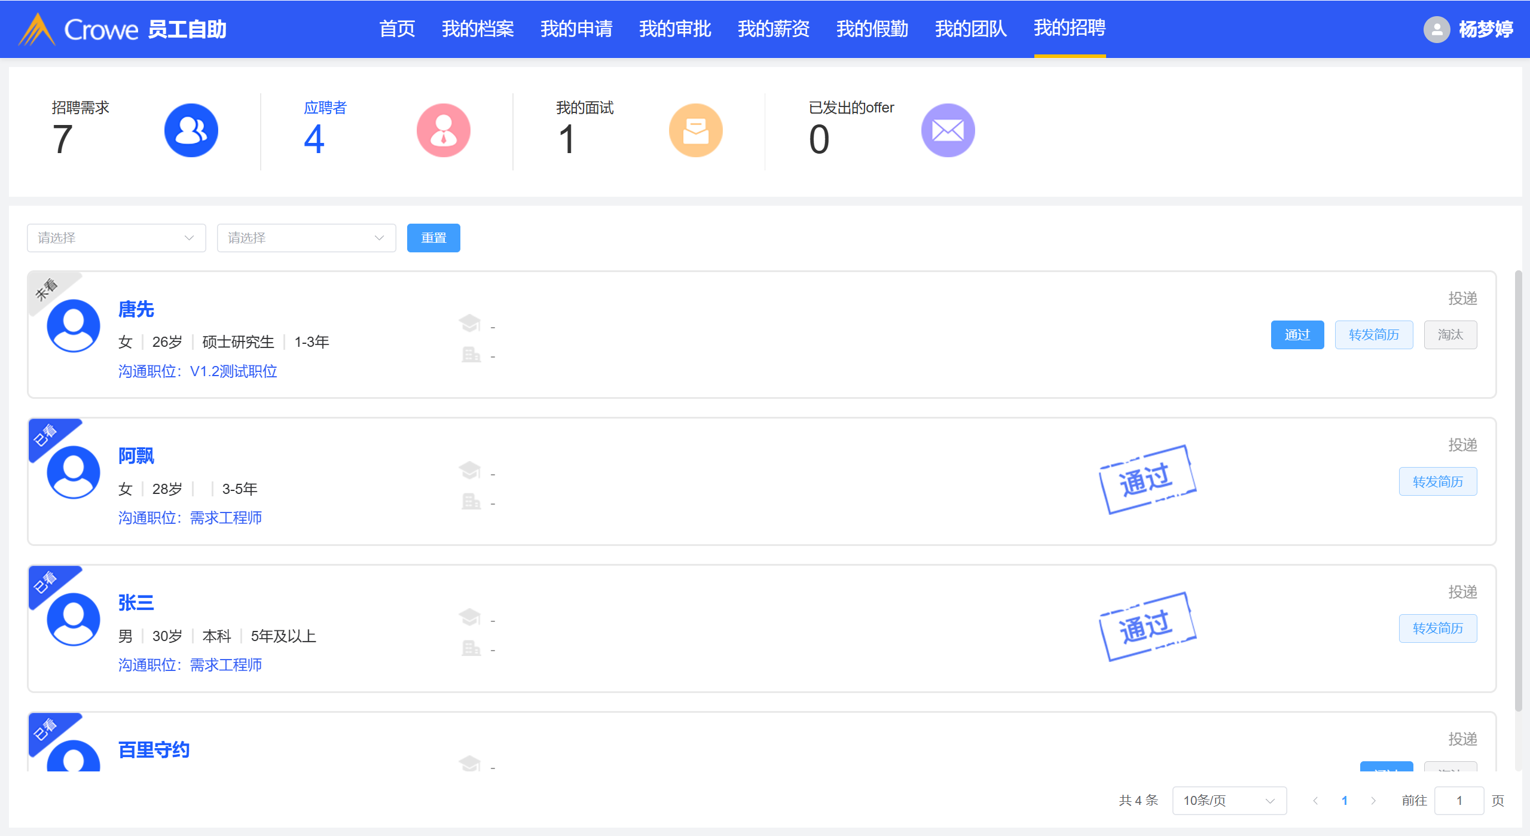
Task: Click the user avatar icon beside 杨梦婷
Action: (x=1436, y=29)
